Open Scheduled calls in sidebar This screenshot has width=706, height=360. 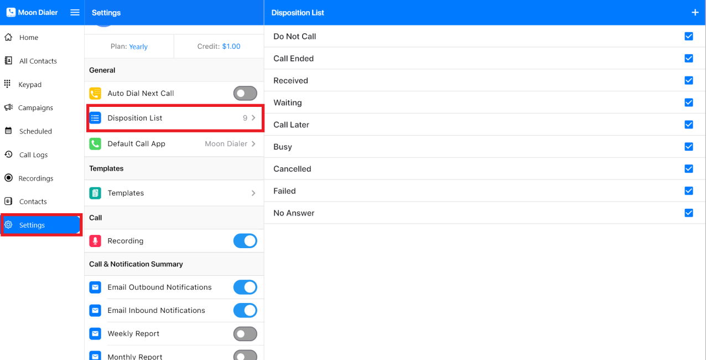(35, 131)
